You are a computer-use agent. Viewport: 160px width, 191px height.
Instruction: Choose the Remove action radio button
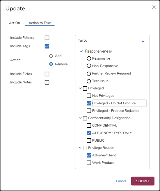pyautogui.click(x=51, y=64)
